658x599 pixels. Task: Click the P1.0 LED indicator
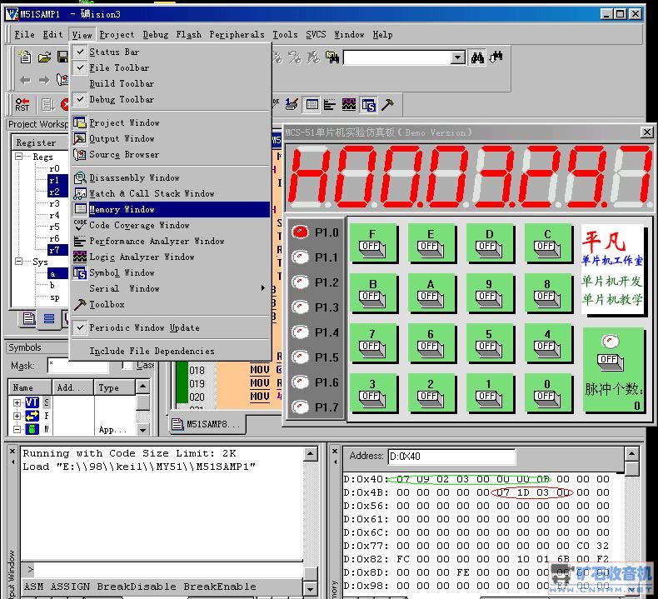(300, 232)
